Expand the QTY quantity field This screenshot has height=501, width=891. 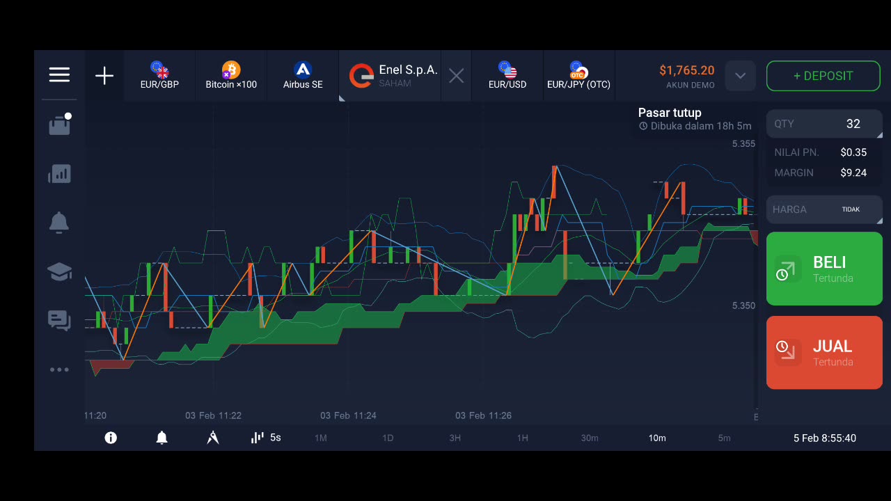pyautogui.click(x=824, y=124)
